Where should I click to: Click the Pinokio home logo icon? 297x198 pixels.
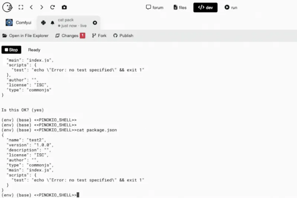[7, 7]
